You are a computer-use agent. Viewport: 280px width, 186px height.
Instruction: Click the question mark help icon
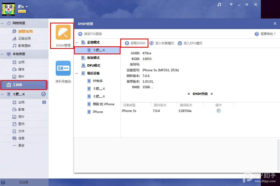(x=256, y=34)
